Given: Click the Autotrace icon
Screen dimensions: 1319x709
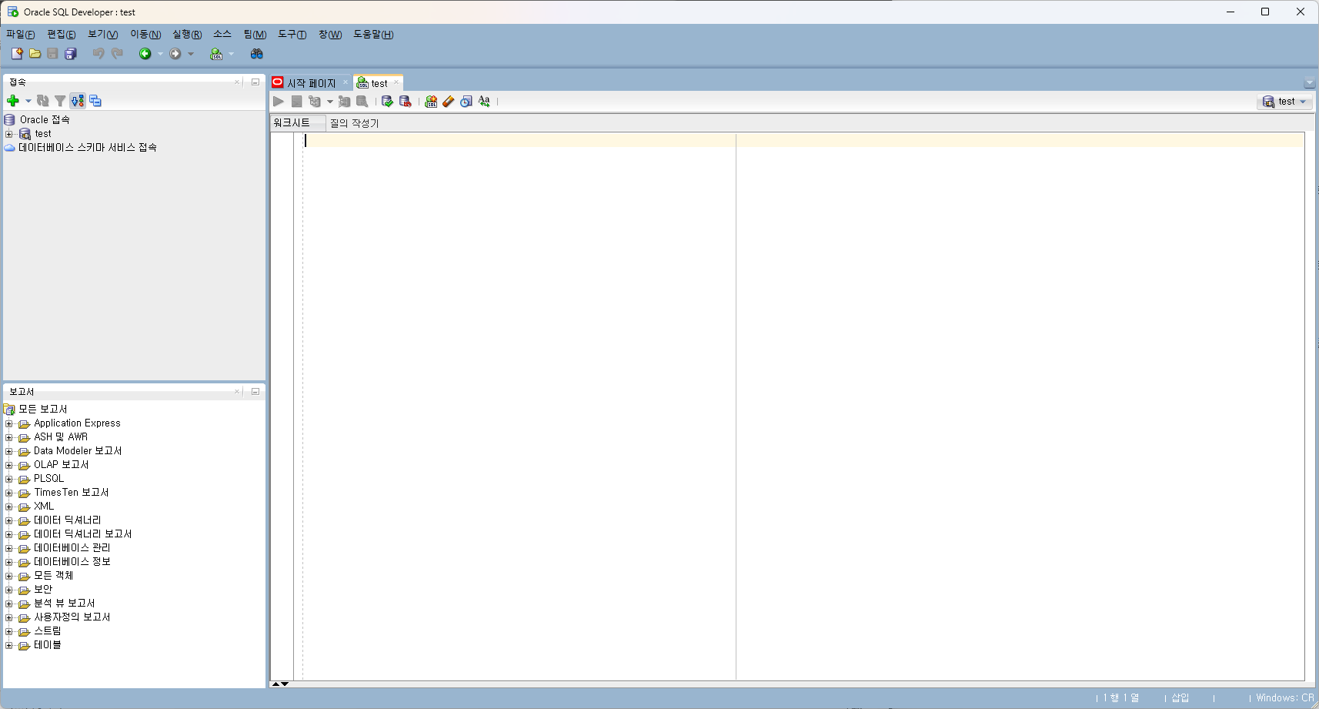Looking at the screenshot, I should point(344,102).
